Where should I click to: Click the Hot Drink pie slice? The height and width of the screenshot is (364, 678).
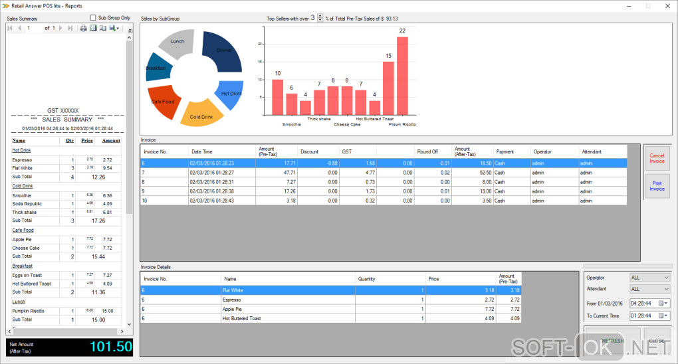[x=230, y=94]
